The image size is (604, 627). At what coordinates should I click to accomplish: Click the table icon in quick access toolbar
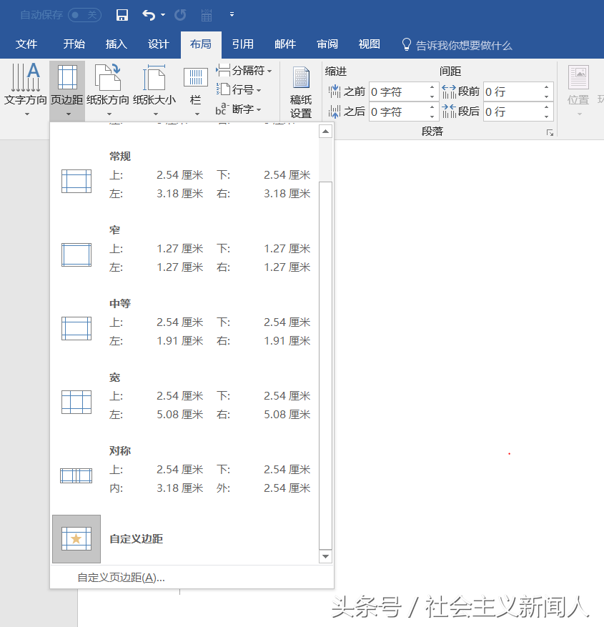click(x=207, y=15)
